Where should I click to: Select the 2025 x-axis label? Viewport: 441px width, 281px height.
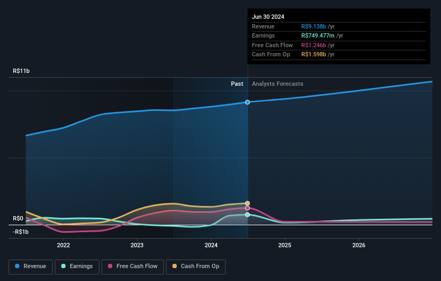[x=285, y=245]
